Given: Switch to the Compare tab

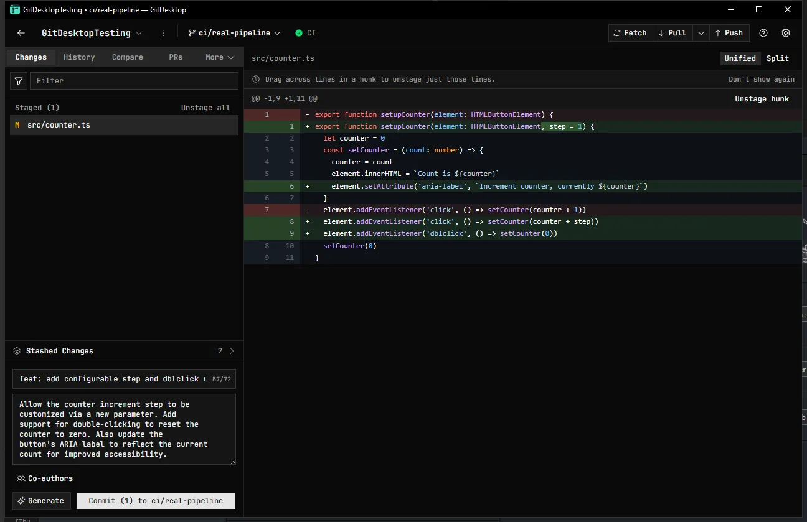Looking at the screenshot, I should click(x=128, y=57).
